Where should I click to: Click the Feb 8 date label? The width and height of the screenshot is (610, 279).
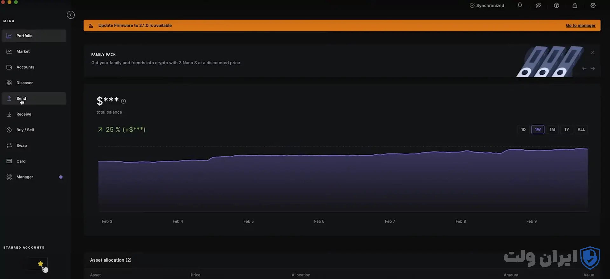tap(461, 221)
